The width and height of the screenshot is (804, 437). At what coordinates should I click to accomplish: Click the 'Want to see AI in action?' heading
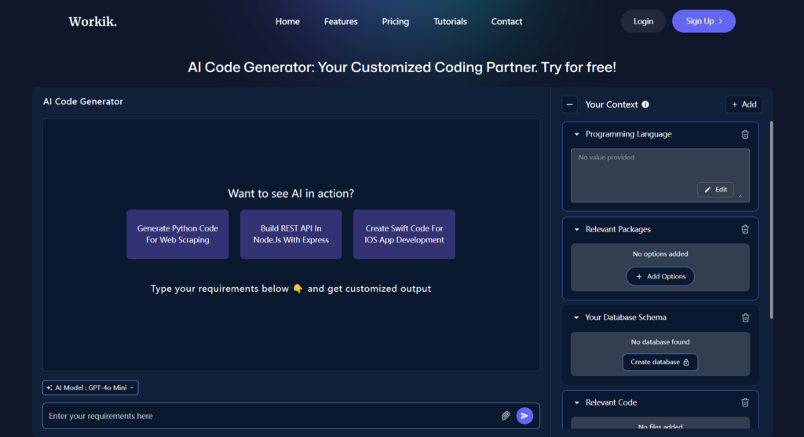pyautogui.click(x=291, y=194)
